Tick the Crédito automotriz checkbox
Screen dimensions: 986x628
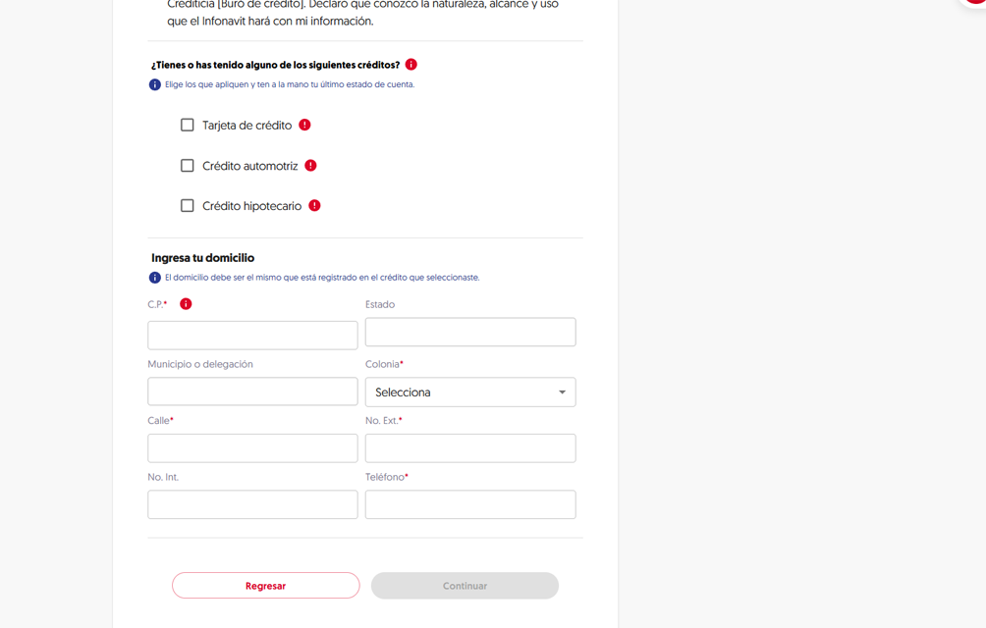coord(188,166)
